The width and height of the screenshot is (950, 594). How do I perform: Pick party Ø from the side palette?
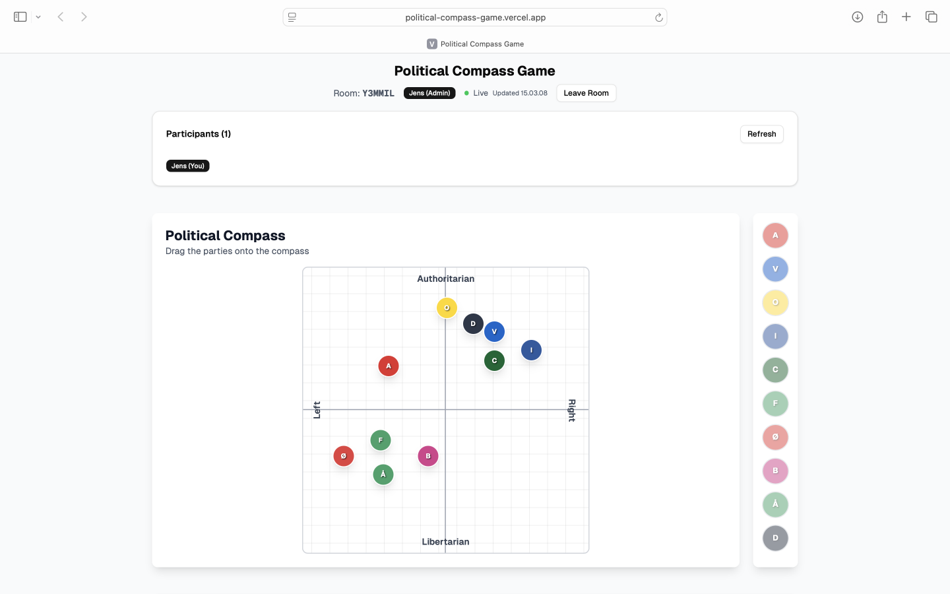[x=775, y=438]
